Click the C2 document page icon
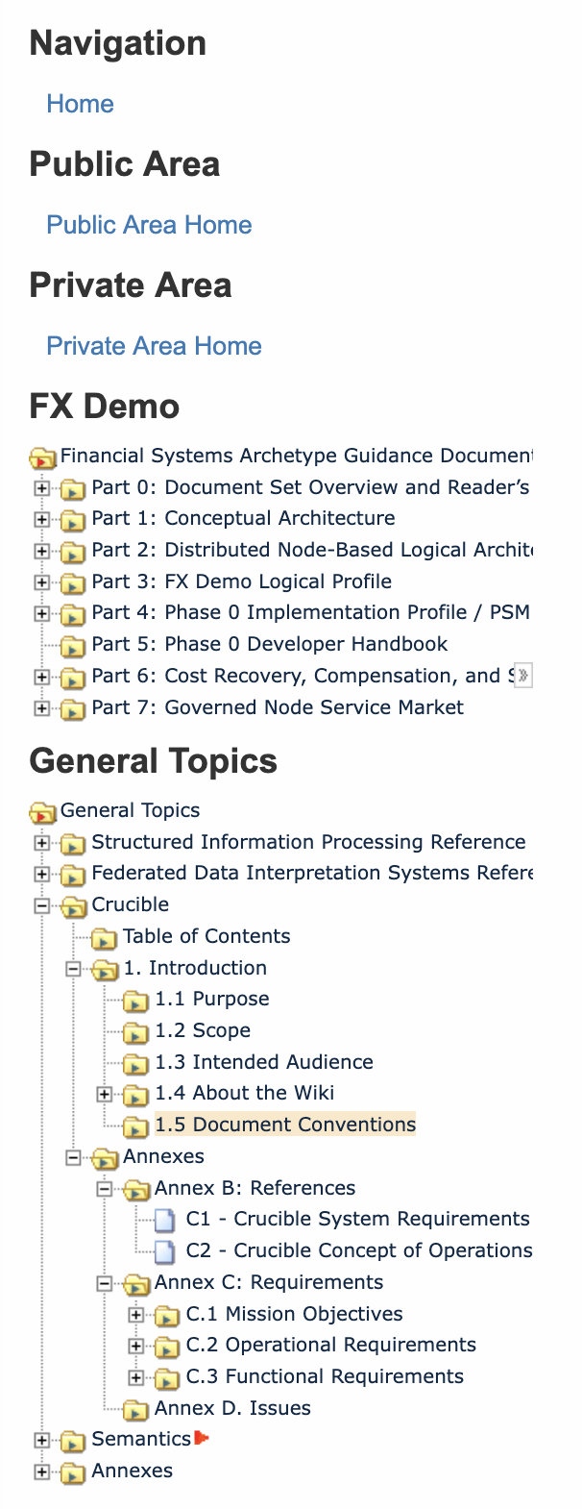The height and width of the screenshot is (1509, 582). point(166,1252)
